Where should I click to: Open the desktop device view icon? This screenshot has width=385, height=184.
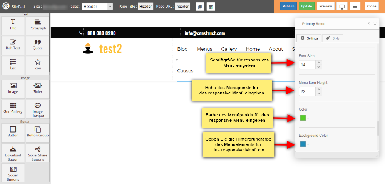pyautogui.click(x=342, y=7)
